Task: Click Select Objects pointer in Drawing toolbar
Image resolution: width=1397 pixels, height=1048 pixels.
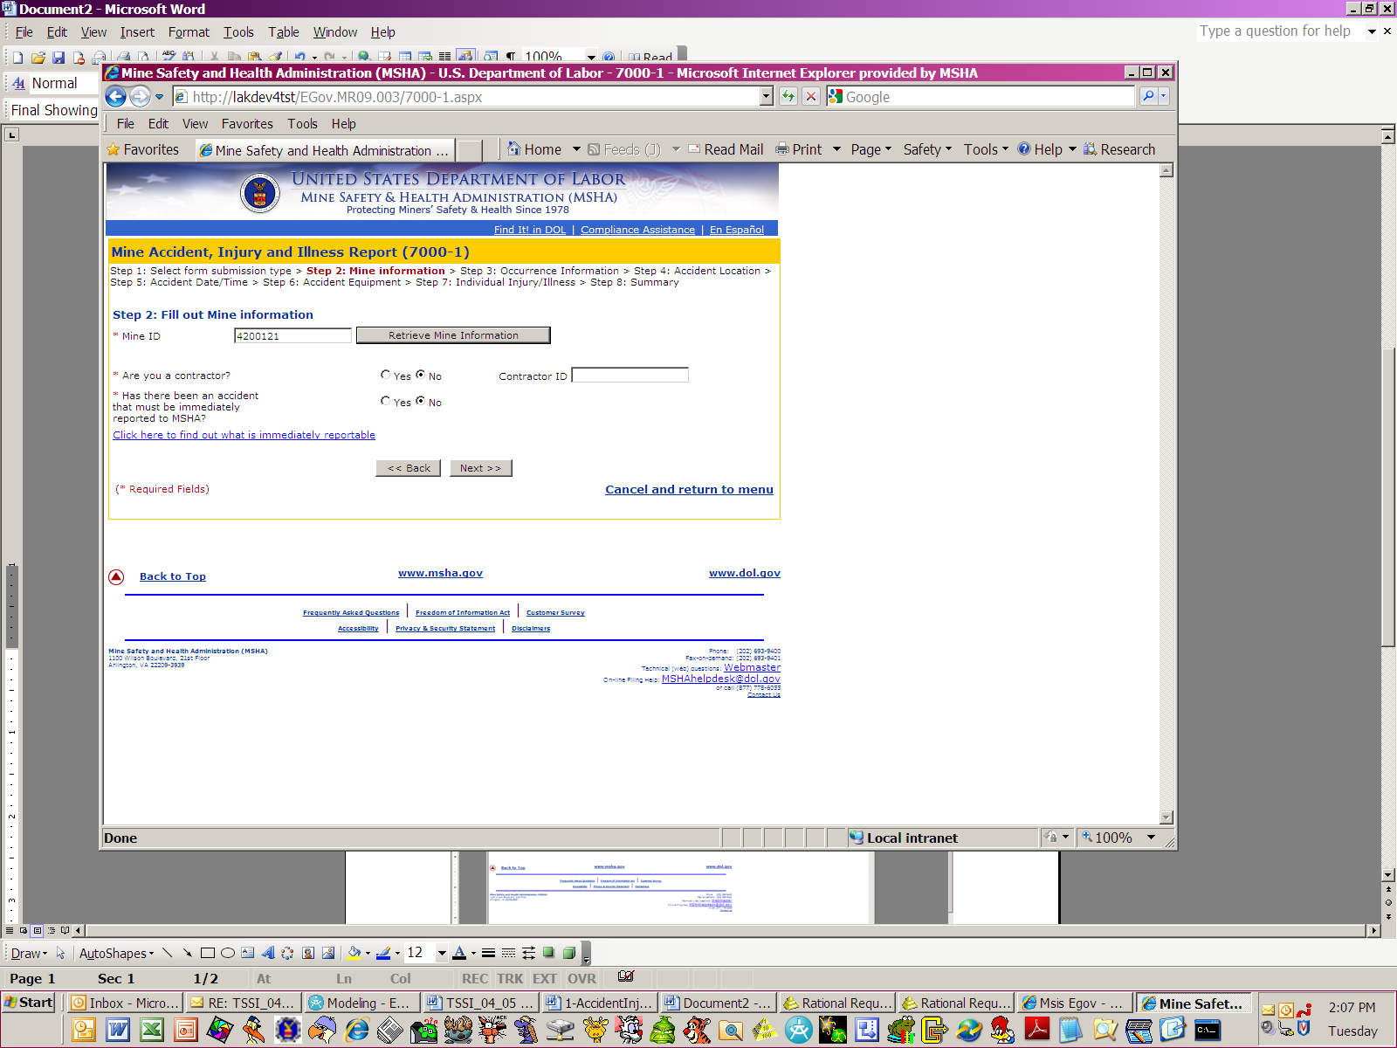Action: click(x=60, y=953)
